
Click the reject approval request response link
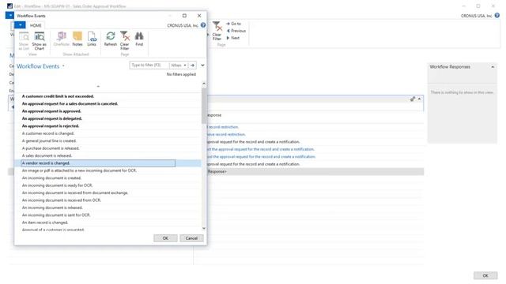pyautogui.click(x=261, y=149)
